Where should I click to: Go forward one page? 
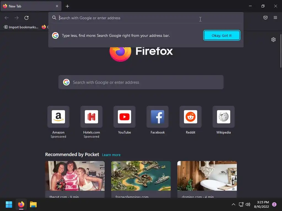(x=17, y=18)
